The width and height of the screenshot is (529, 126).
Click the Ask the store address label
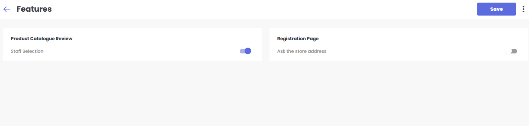302,51
